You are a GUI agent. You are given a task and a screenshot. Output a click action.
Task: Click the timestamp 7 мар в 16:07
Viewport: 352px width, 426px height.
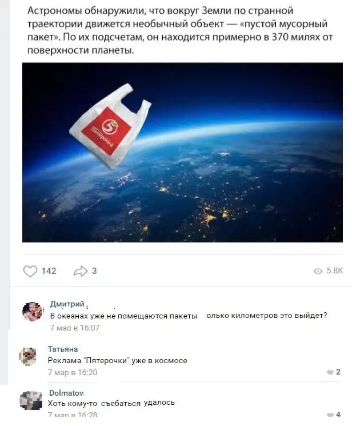point(75,328)
